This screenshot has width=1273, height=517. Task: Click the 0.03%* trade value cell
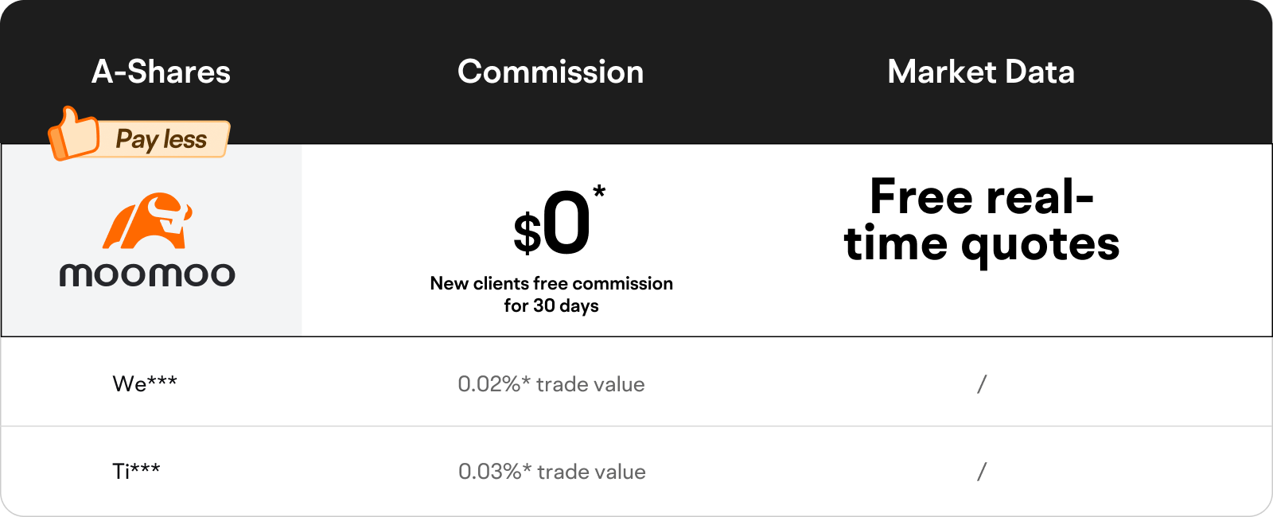(552, 472)
